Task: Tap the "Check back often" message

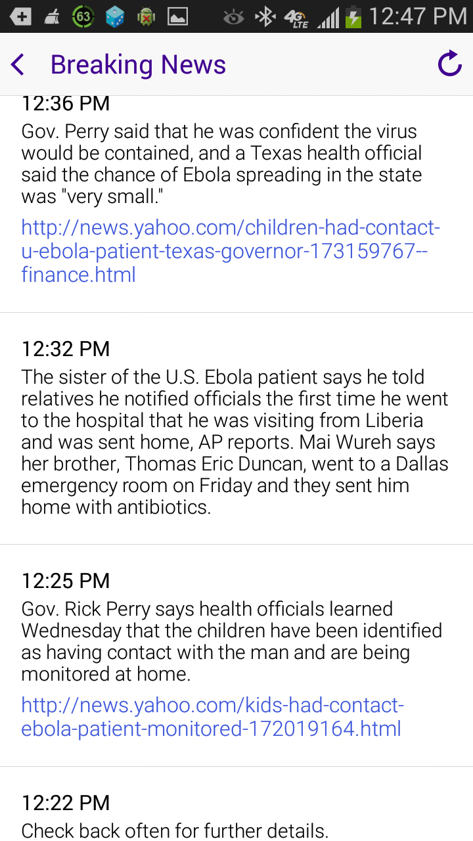Action: click(x=175, y=830)
